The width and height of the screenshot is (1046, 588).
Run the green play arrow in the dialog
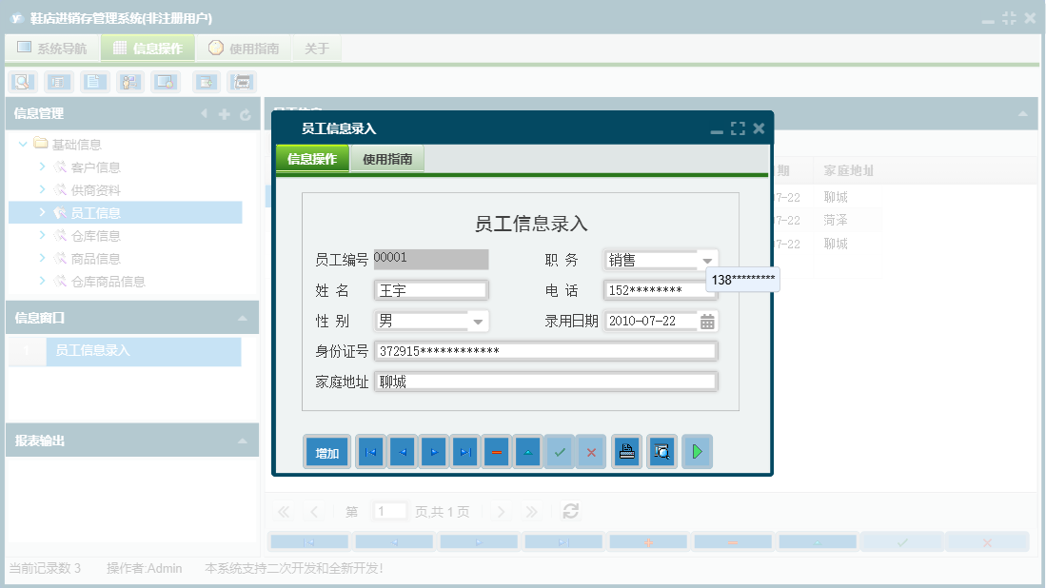coord(697,452)
